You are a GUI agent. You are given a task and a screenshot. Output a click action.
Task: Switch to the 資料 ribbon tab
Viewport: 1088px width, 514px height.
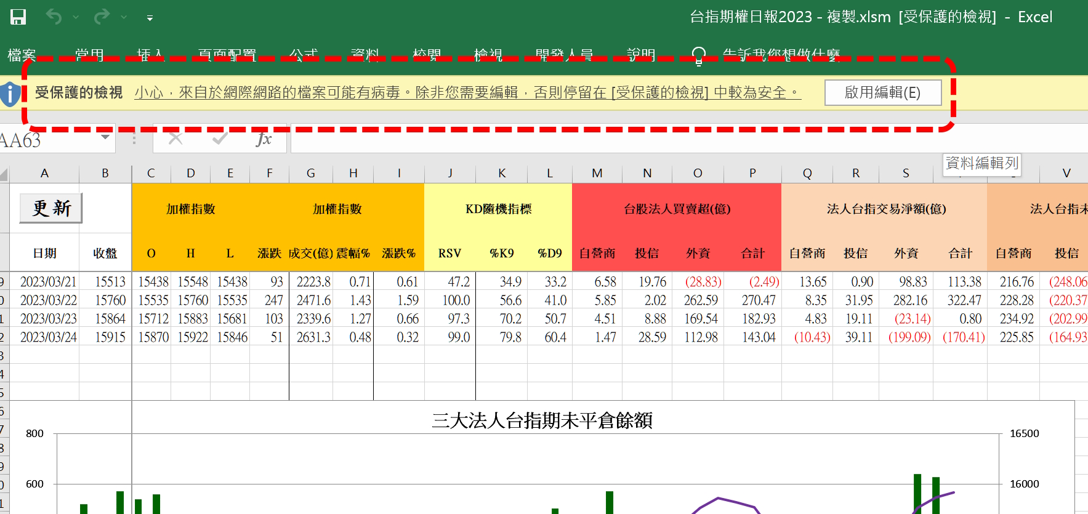coord(365,55)
